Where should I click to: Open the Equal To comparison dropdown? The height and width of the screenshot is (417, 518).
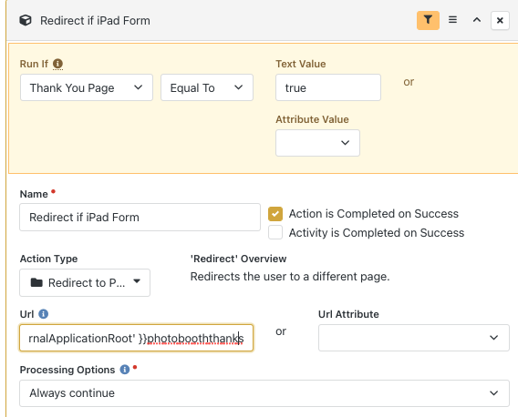[x=207, y=87]
